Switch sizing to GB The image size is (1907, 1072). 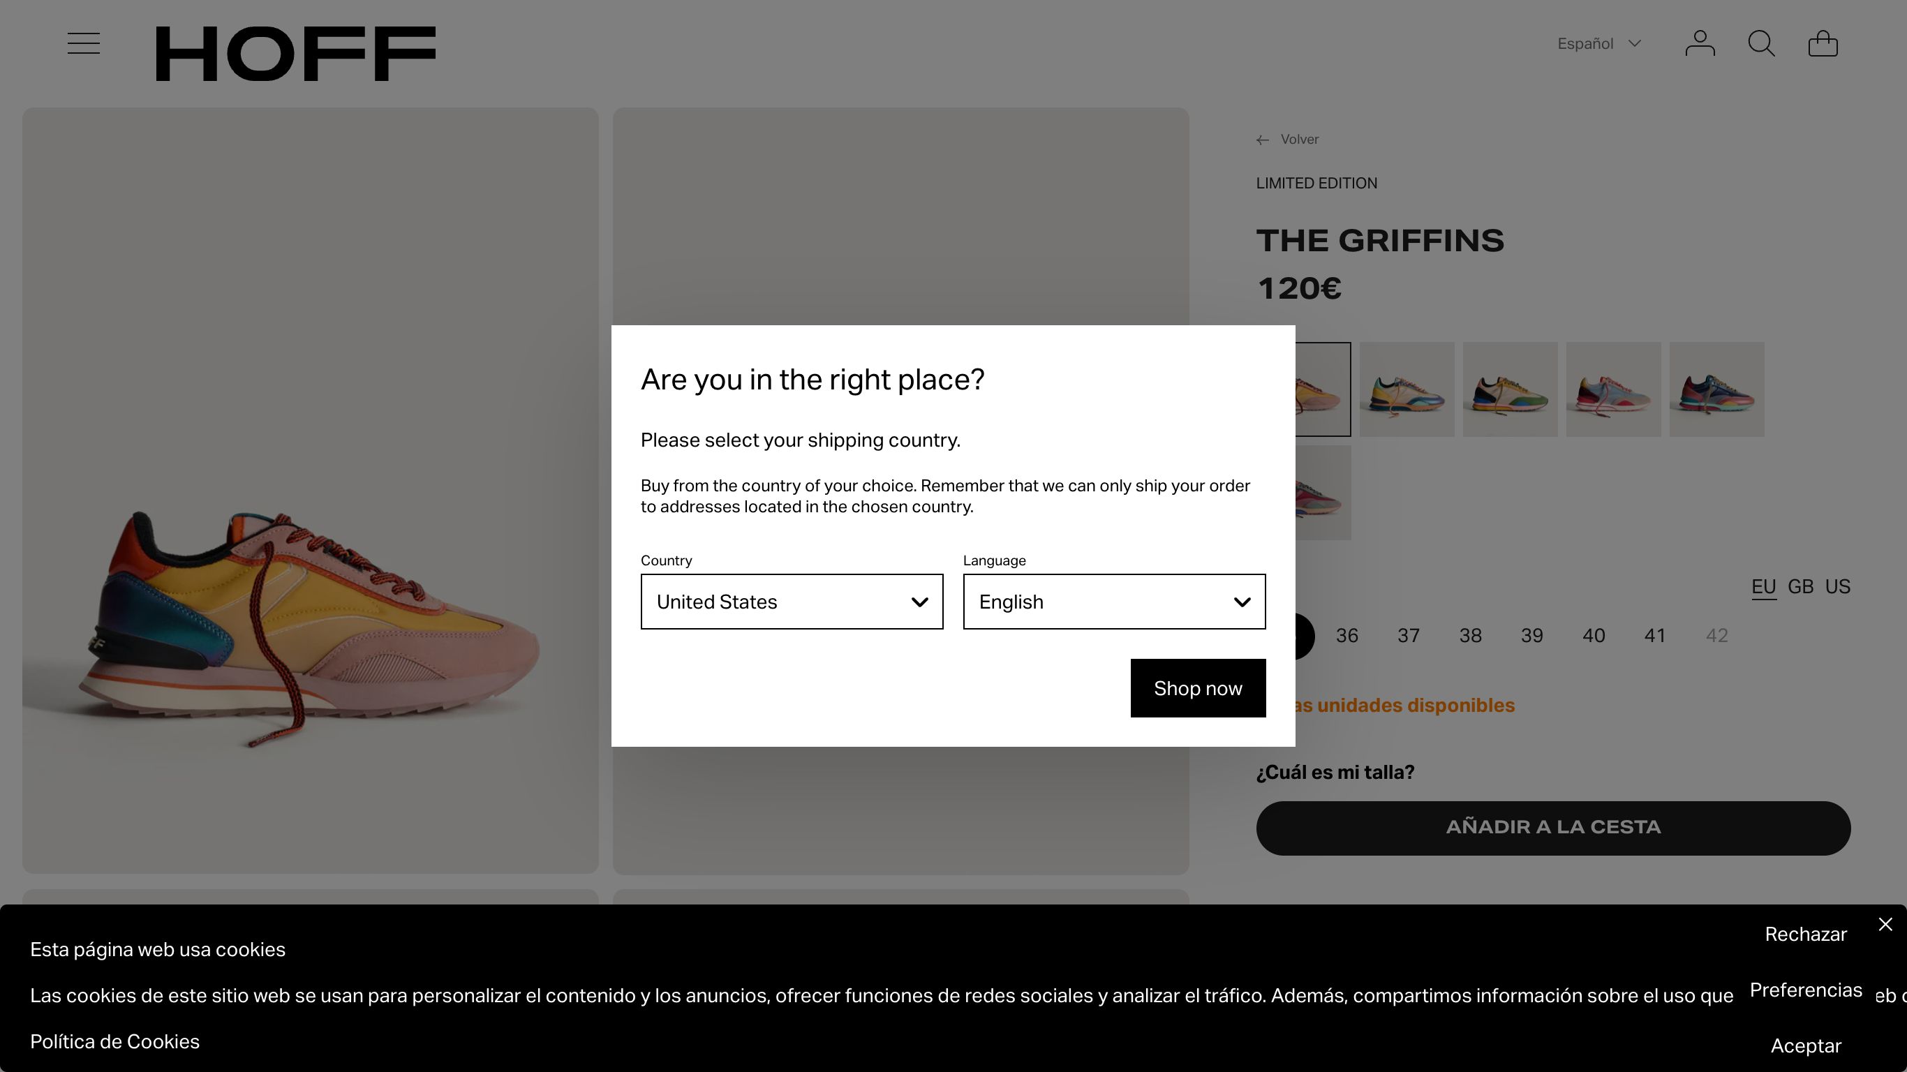[1800, 586]
